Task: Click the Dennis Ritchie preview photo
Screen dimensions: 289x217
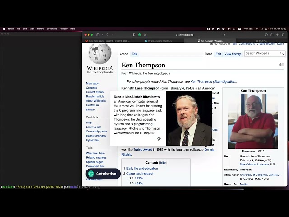Action: coord(189,118)
